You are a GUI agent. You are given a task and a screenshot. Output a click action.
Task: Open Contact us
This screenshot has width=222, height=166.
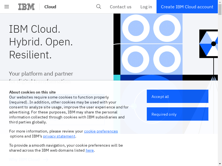121,7
